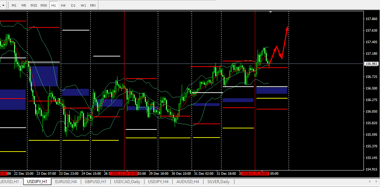Click the 155.370 price scale value
Screen dimensions: 380x187
[371, 146]
